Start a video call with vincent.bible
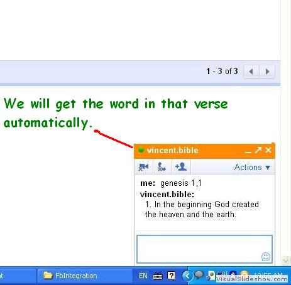 point(144,167)
